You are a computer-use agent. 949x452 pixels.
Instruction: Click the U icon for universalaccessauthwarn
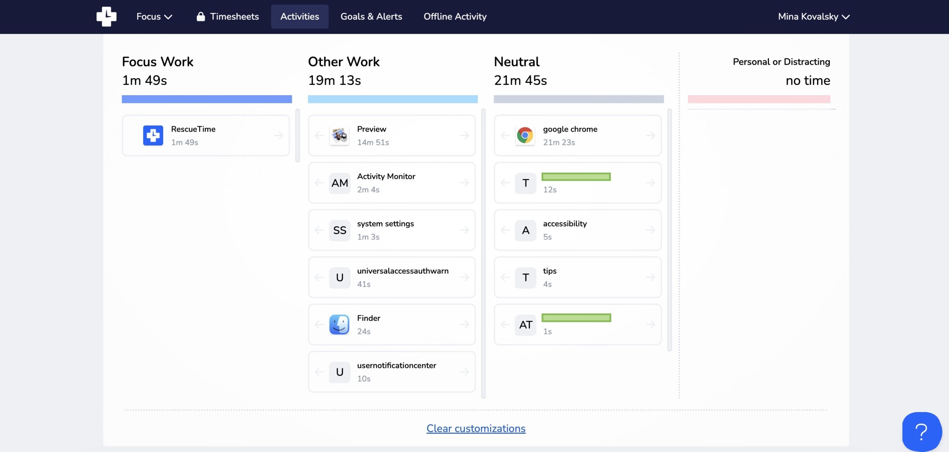[340, 277]
